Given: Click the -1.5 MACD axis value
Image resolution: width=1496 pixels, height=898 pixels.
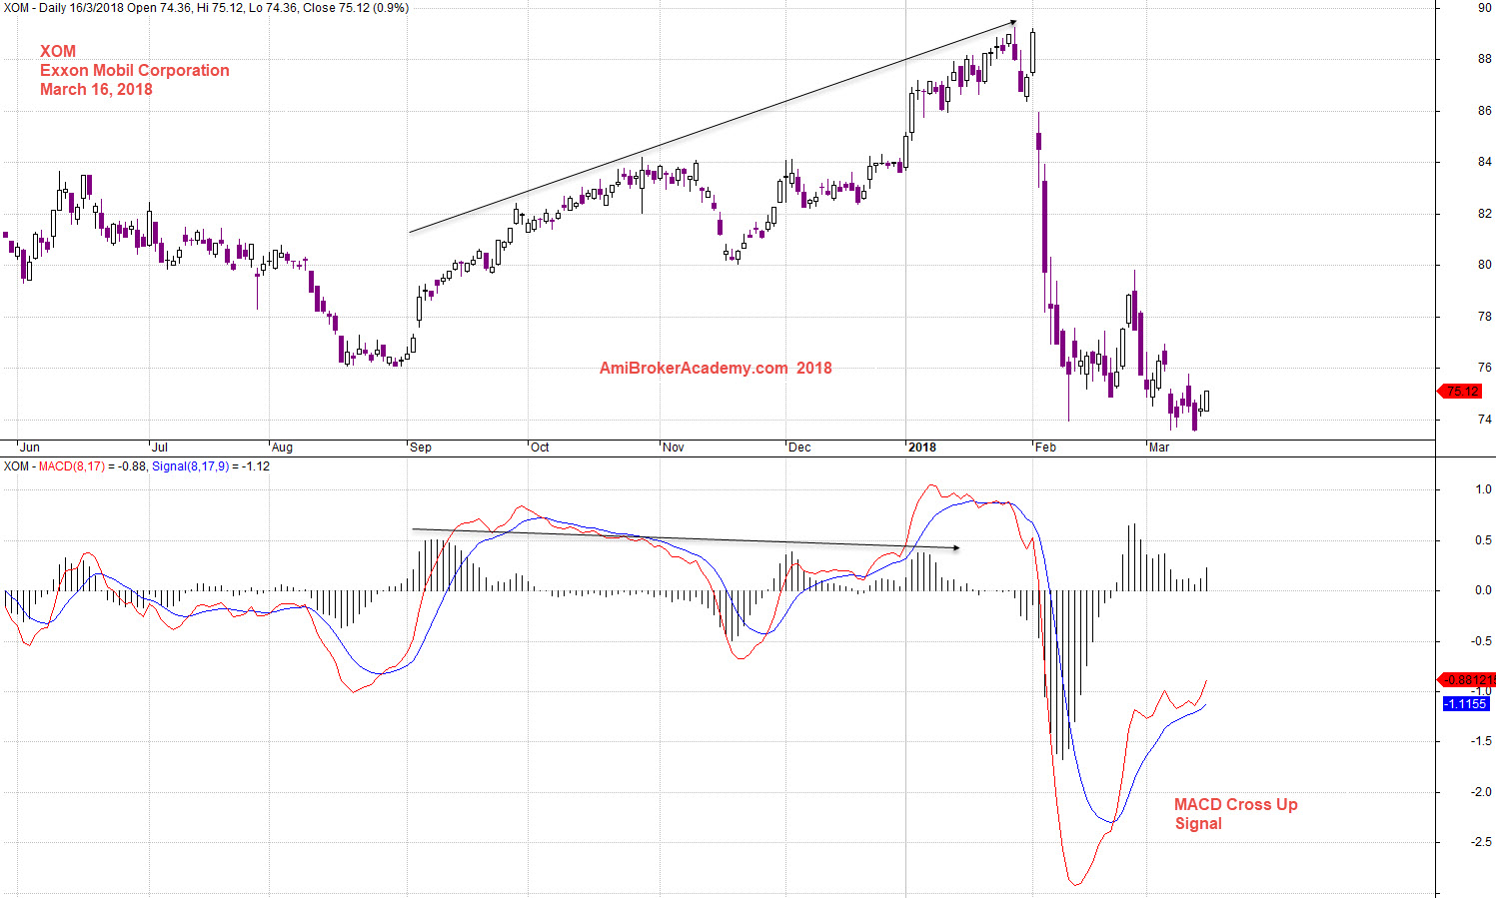Looking at the screenshot, I should coord(1481,741).
